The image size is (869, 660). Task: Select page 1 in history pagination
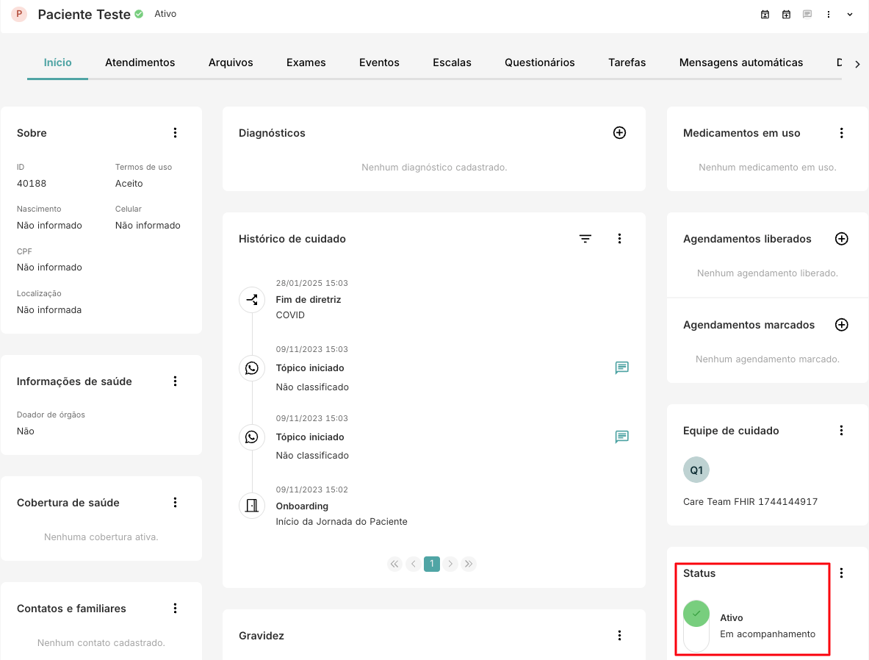(x=432, y=564)
